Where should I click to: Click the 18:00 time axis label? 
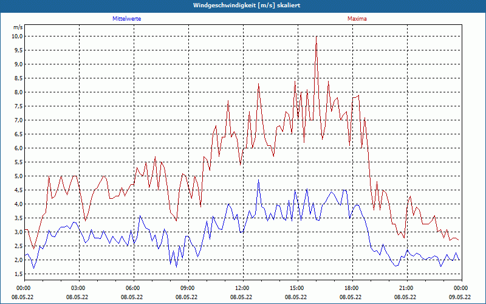(352, 288)
